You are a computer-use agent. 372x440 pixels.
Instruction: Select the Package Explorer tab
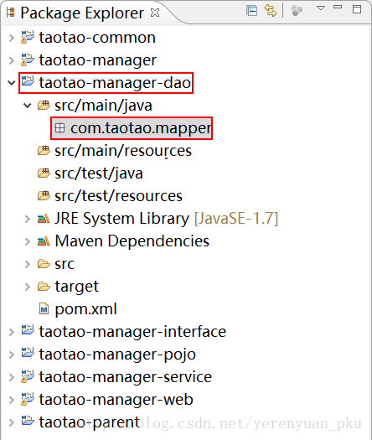[x=82, y=13]
